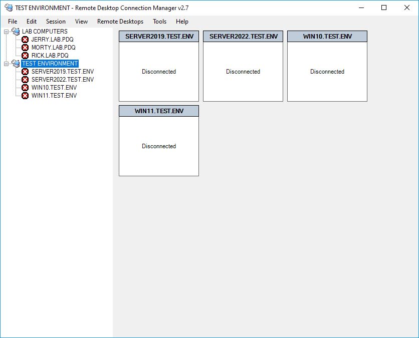The height and width of the screenshot is (338, 419).
Task: Click the application icon in the title bar
Action: (9, 8)
